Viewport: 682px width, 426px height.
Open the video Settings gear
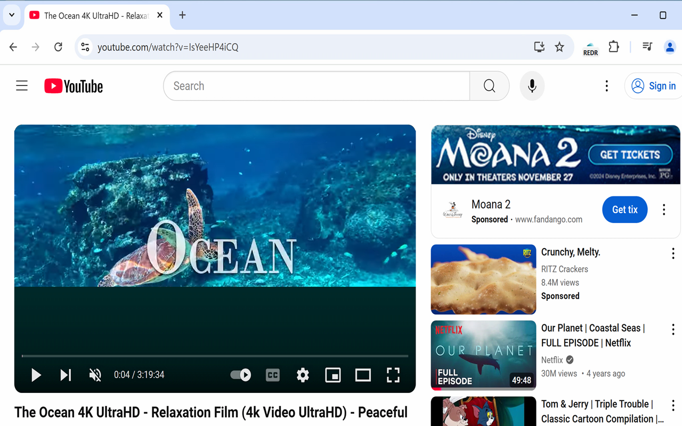(x=303, y=375)
